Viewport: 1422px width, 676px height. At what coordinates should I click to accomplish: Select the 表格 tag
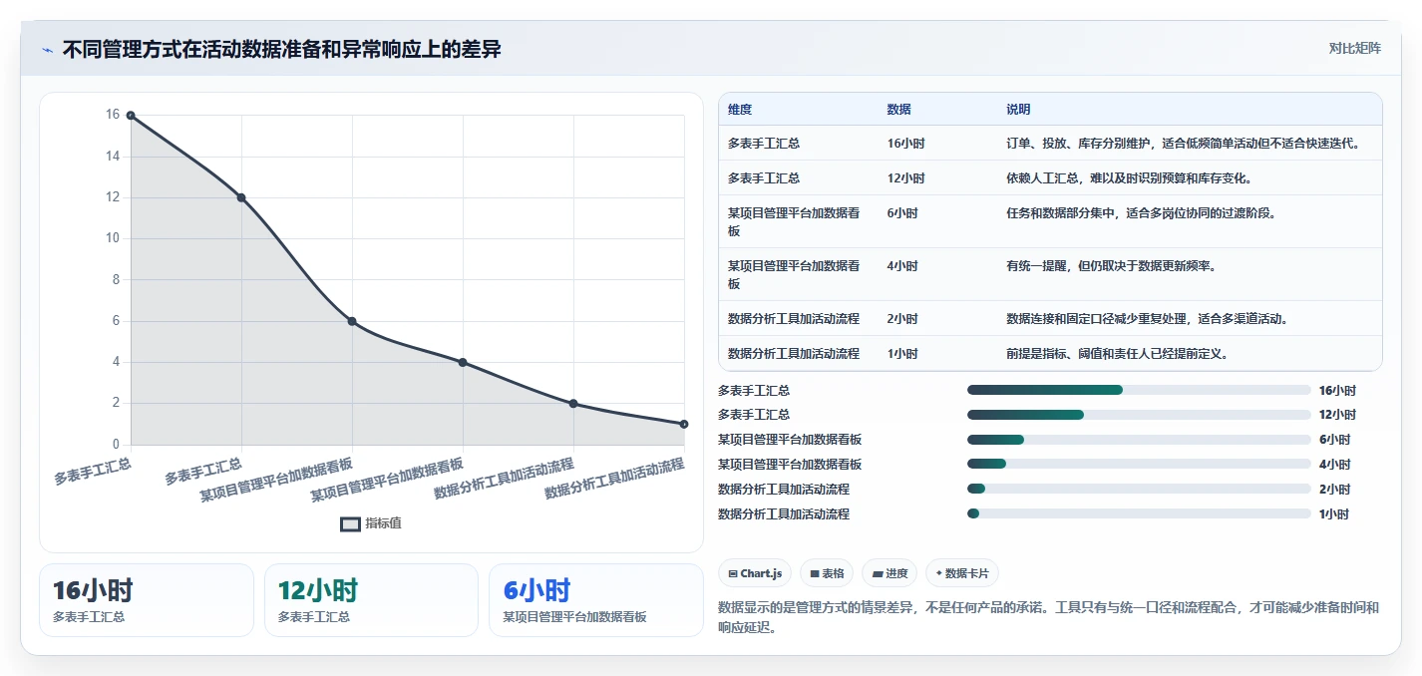tap(827, 573)
